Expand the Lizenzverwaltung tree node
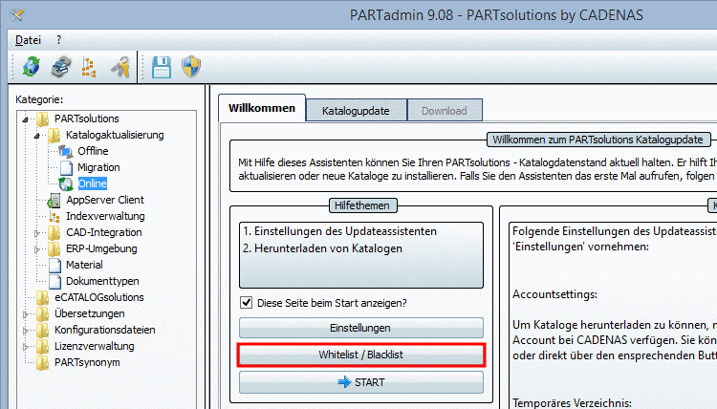This screenshot has width=717, height=409. (x=26, y=347)
